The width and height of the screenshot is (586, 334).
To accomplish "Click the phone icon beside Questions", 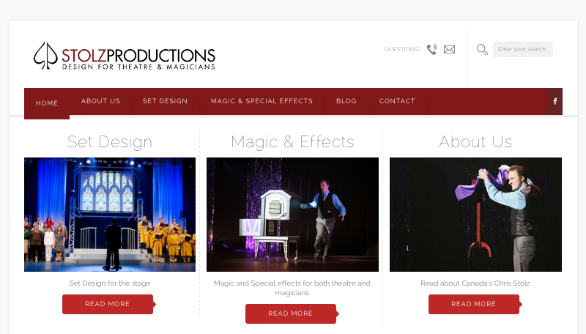I will pos(432,49).
